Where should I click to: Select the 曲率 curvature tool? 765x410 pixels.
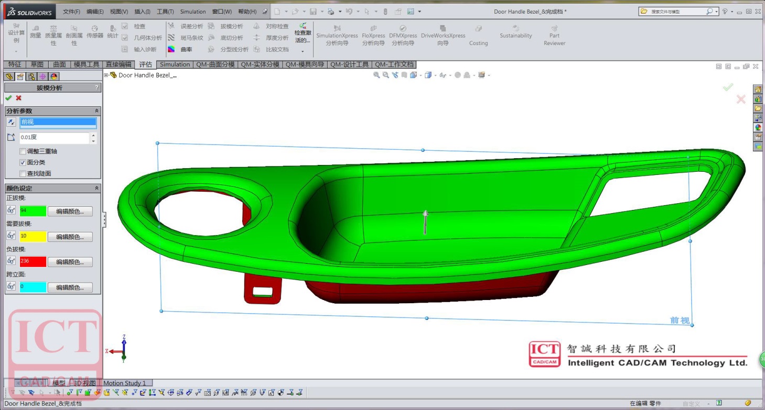pos(180,49)
